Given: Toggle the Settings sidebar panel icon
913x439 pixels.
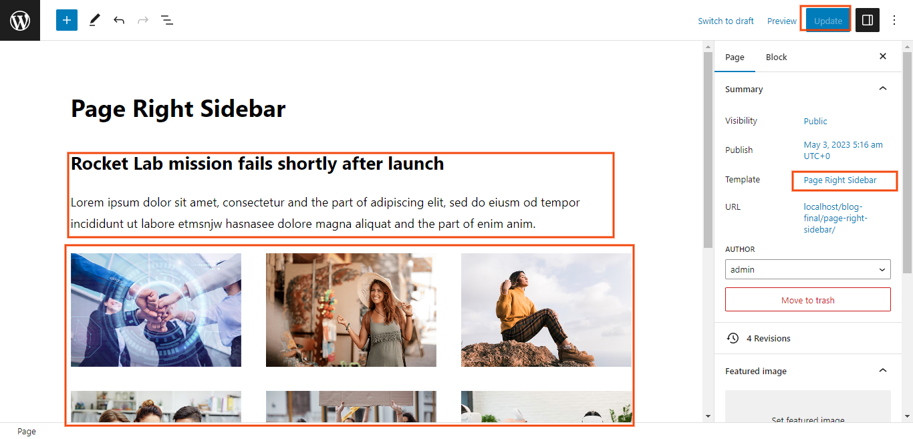Looking at the screenshot, I should (868, 20).
